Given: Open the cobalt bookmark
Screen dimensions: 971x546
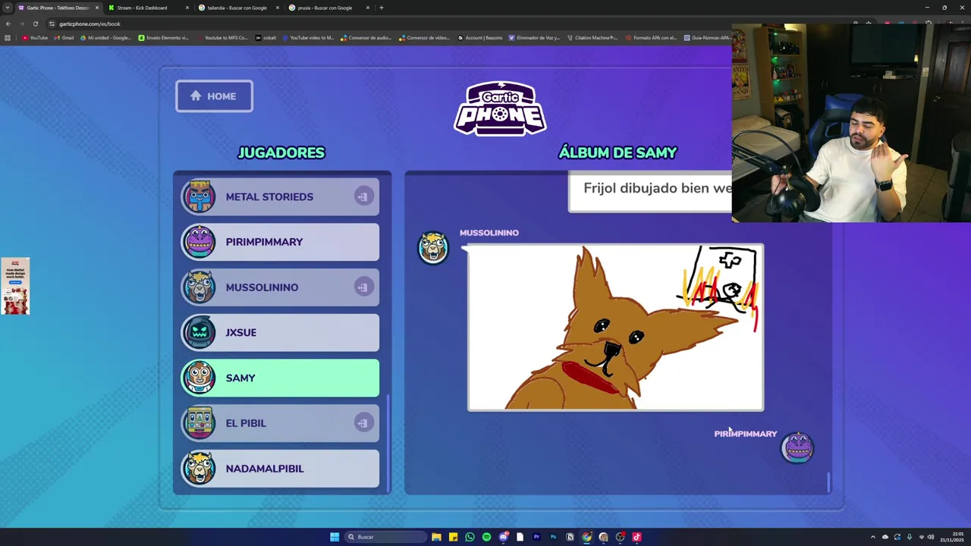Looking at the screenshot, I should (266, 38).
